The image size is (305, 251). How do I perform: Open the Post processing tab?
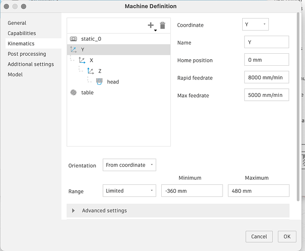point(27,54)
